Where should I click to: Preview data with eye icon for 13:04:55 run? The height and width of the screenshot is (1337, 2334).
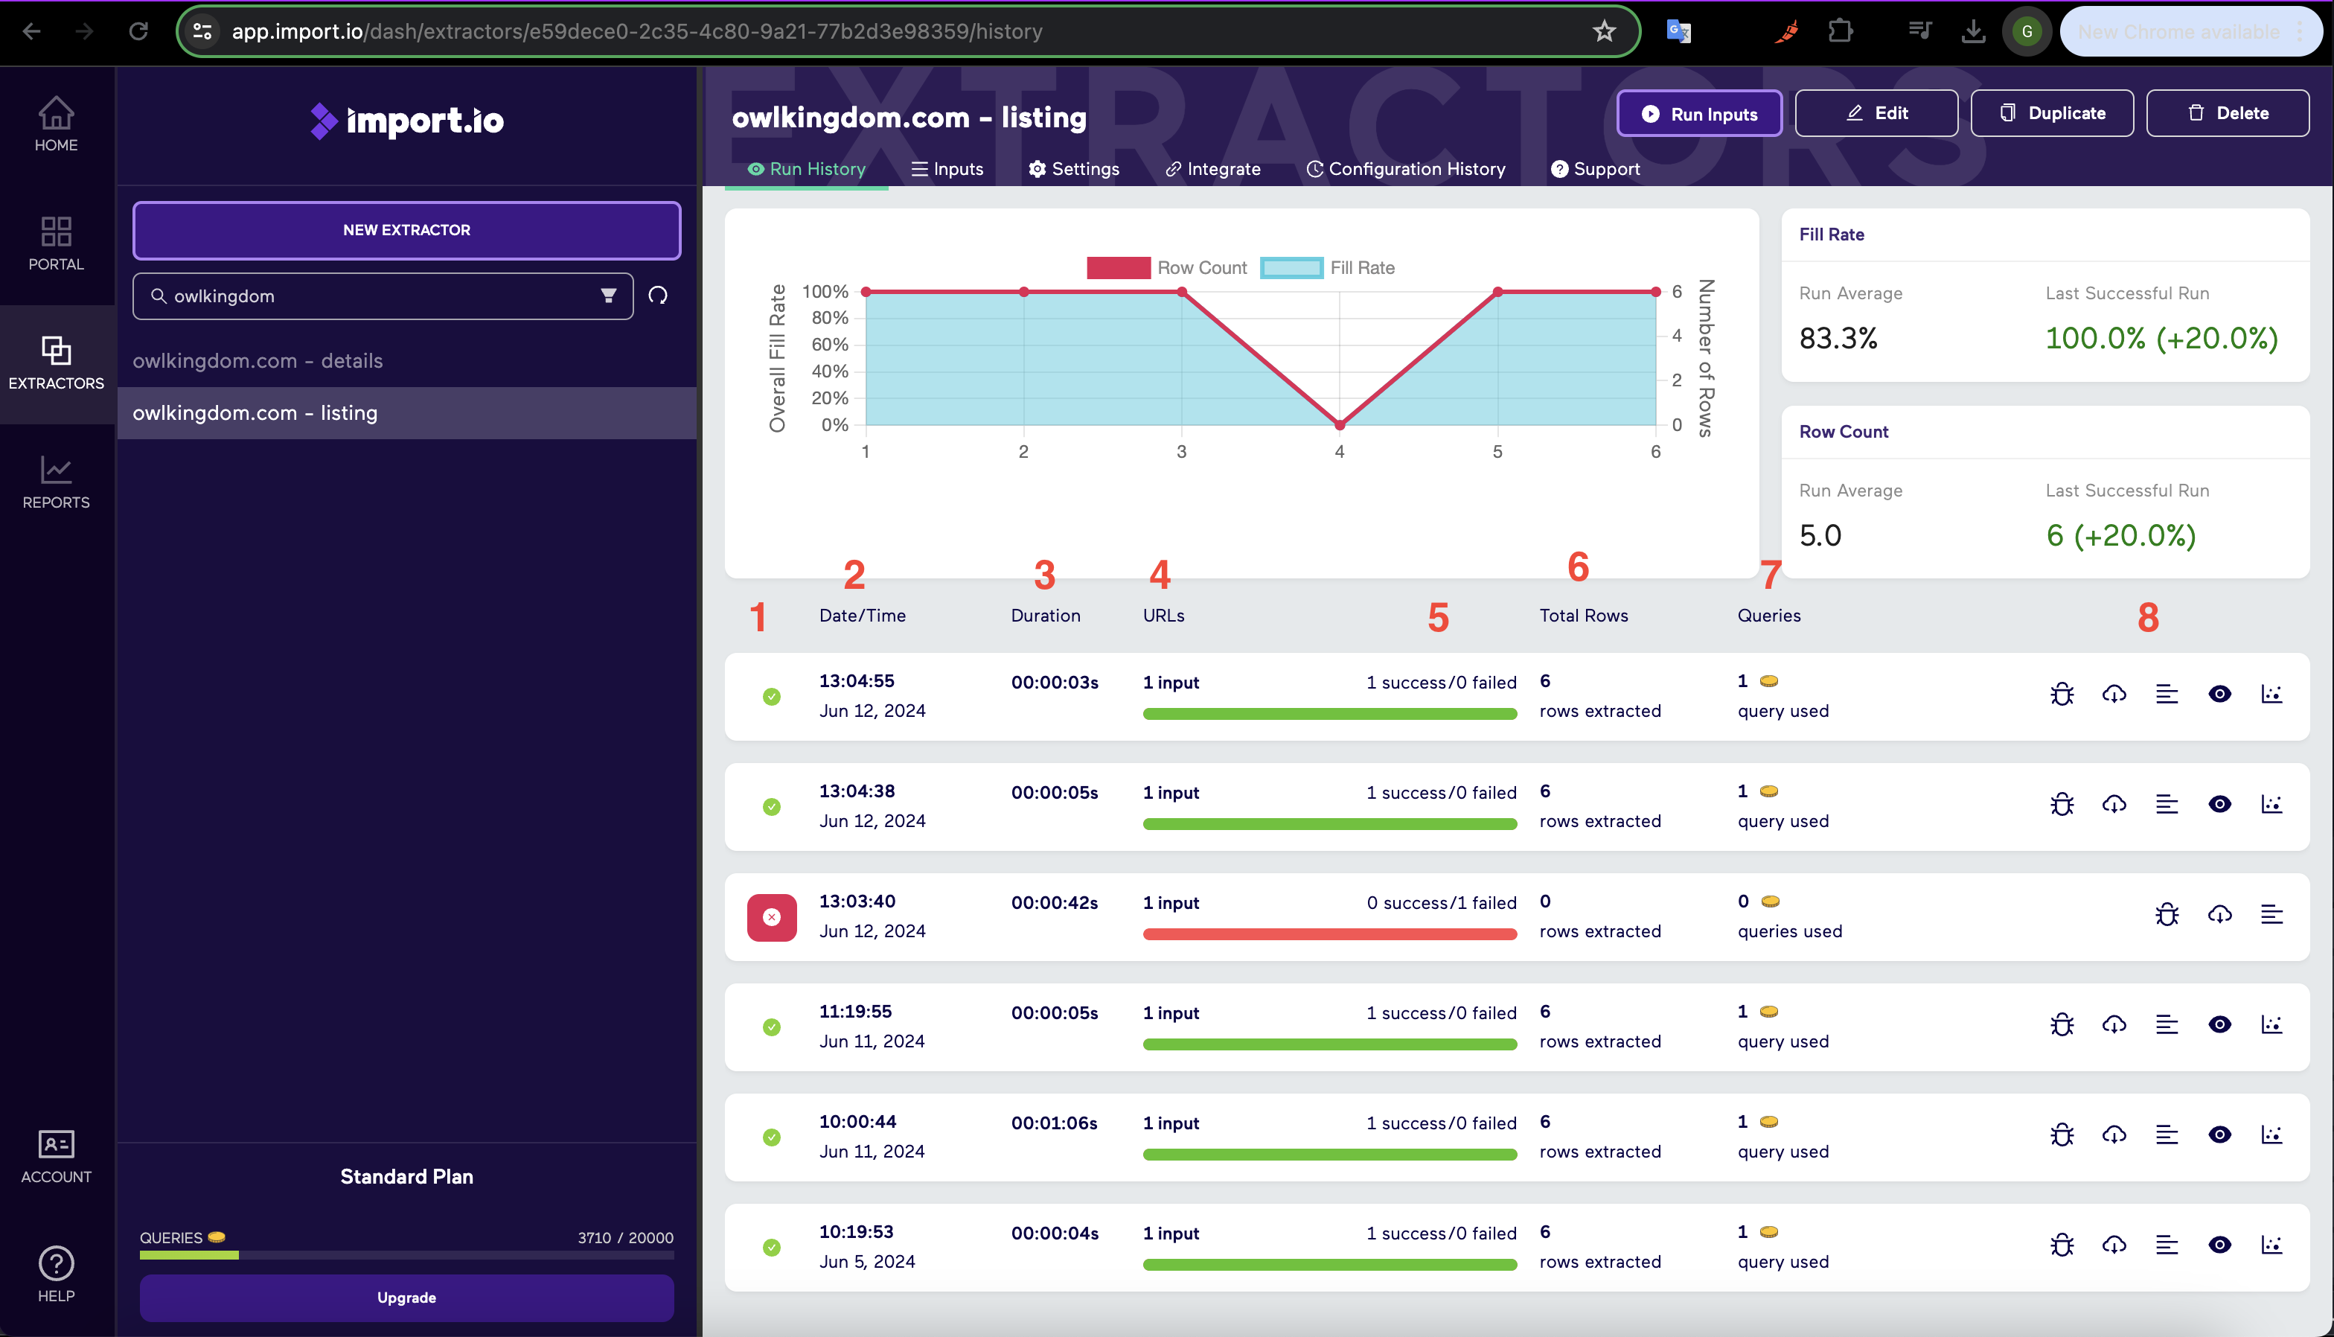(2219, 695)
